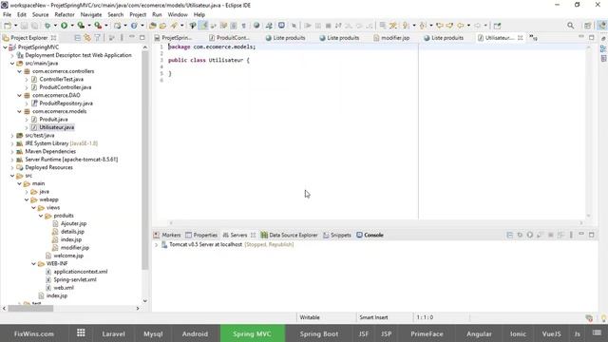Click the New file toolbar icon
Screen dimensions: 608x342
(8, 26)
